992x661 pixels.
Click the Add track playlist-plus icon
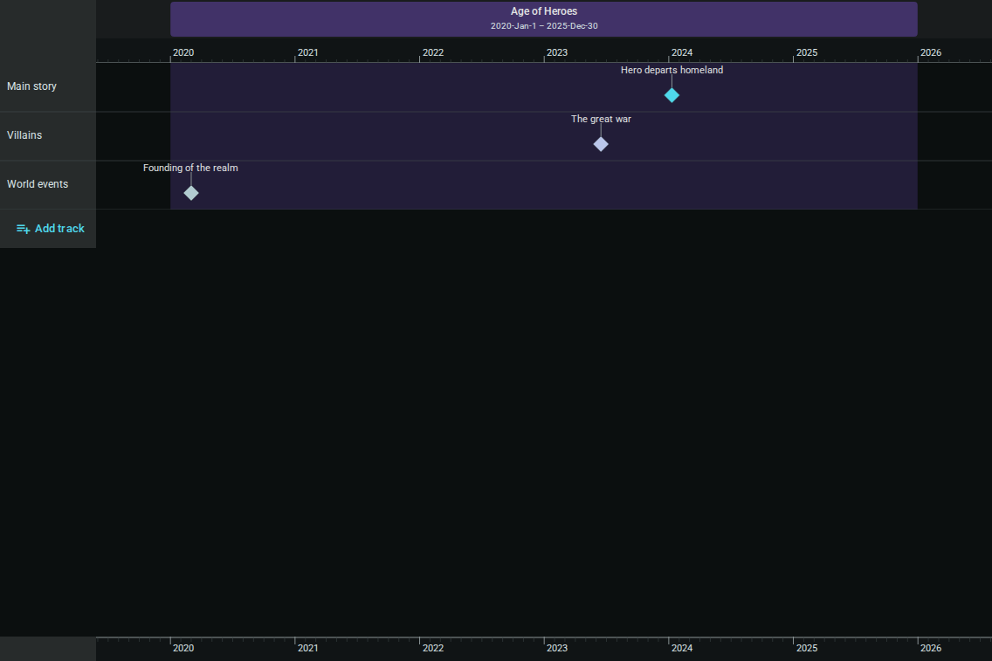23,229
